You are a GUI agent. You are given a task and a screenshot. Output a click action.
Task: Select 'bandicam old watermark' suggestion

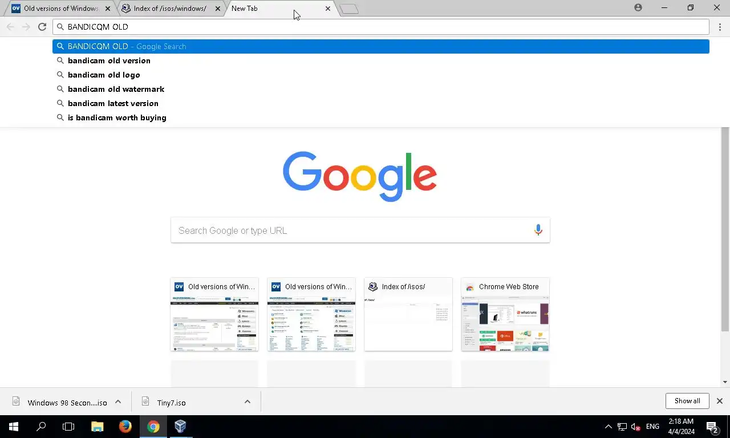(380, 89)
